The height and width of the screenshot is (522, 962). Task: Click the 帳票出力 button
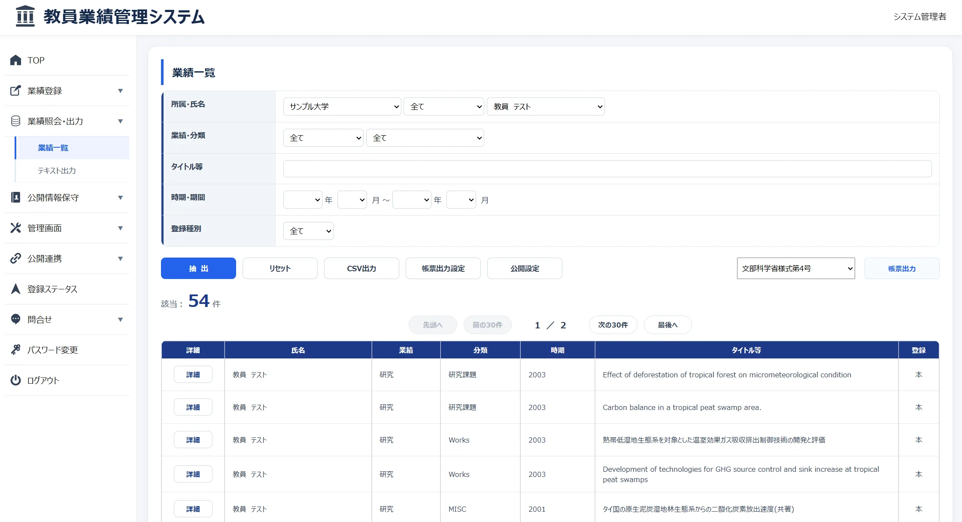click(902, 268)
